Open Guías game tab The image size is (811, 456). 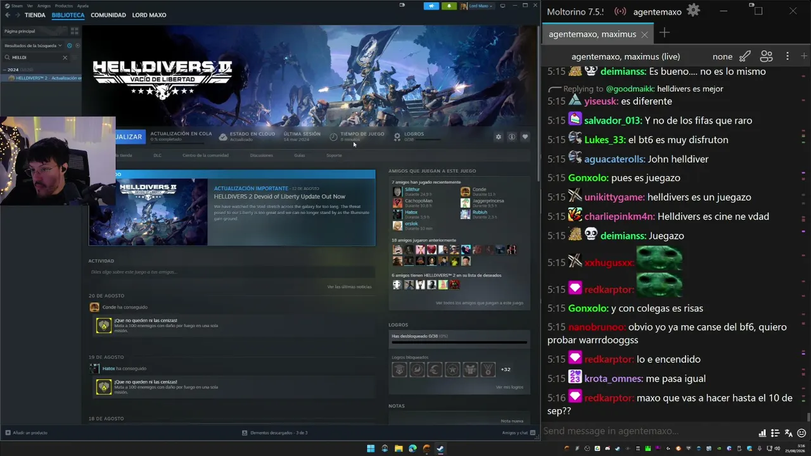point(299,155)
